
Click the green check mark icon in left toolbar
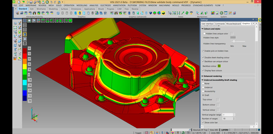coord(20,32)
